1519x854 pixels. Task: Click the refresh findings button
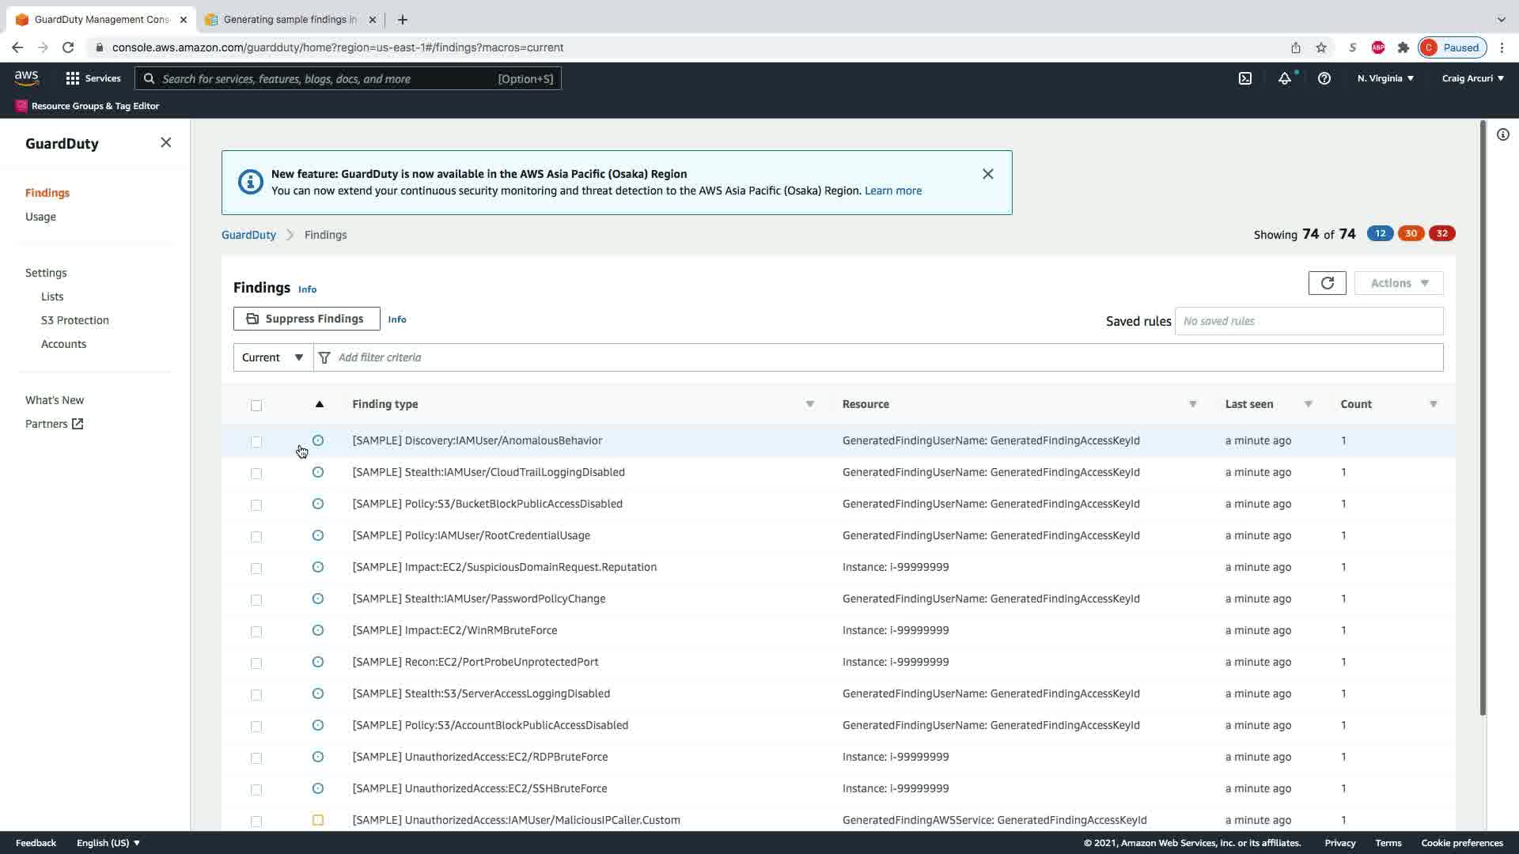(1327, 283)
